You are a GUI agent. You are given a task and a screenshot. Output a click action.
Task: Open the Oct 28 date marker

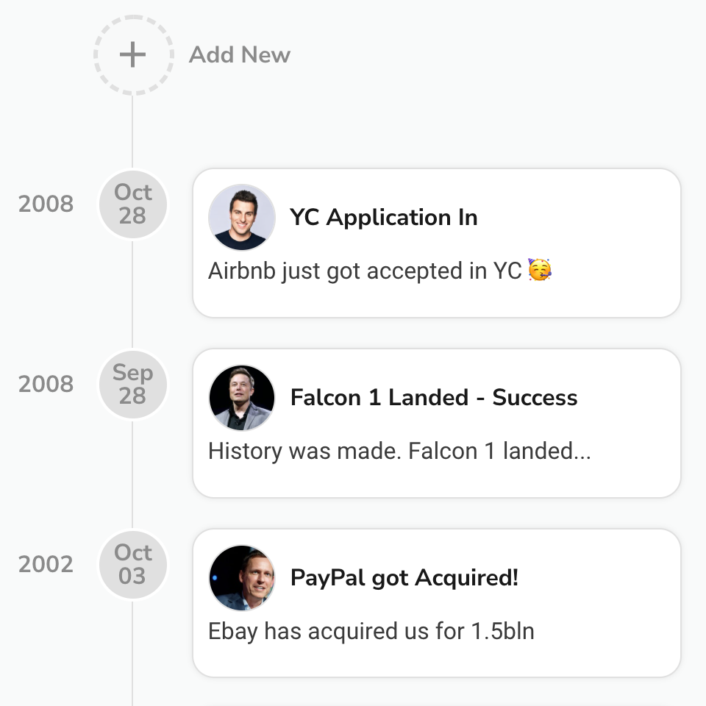pos(133,204)
